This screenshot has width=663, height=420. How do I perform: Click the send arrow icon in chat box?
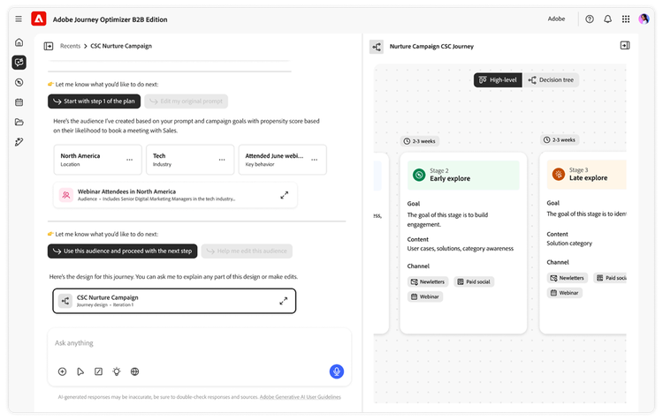(x=80, y=371)
